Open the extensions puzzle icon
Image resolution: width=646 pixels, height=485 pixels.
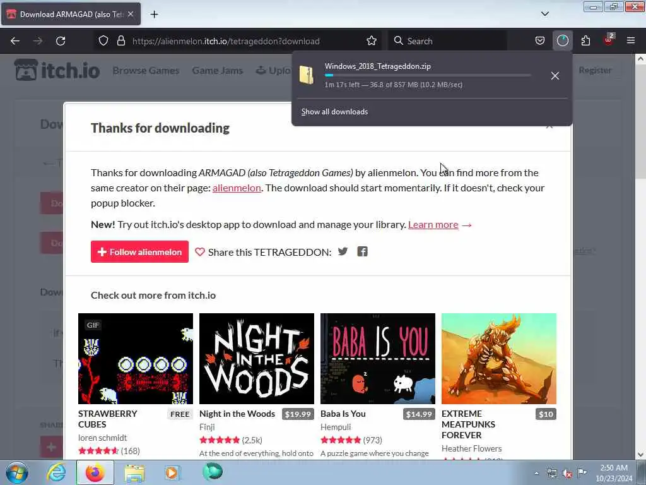pyautogui.click(x=585, y=41)
